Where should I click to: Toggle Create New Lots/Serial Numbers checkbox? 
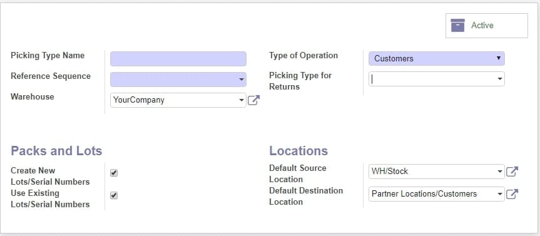(x=114, y=173)
